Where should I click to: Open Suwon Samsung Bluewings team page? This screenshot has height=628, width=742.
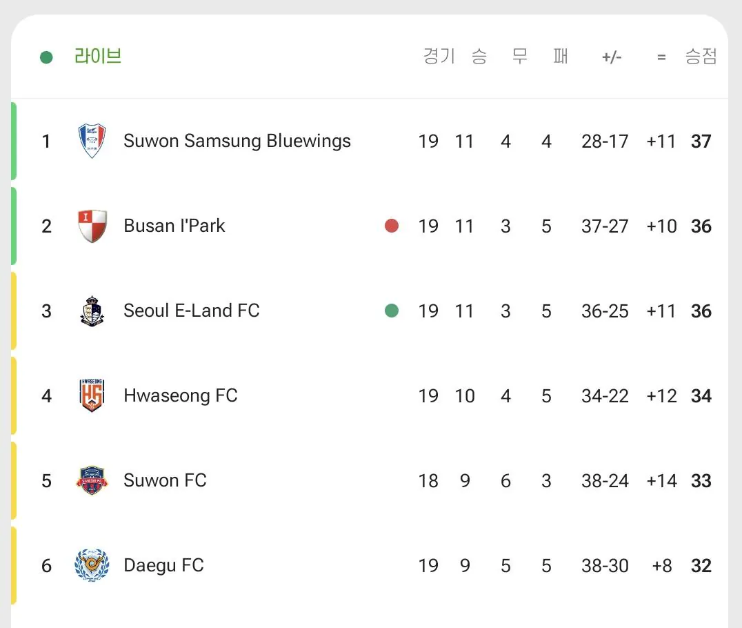[x=237, y=141]
